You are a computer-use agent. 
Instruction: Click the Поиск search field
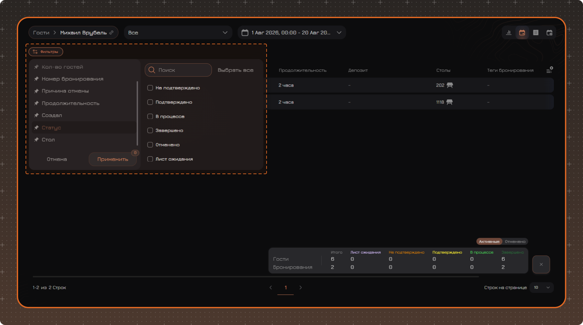178,70
